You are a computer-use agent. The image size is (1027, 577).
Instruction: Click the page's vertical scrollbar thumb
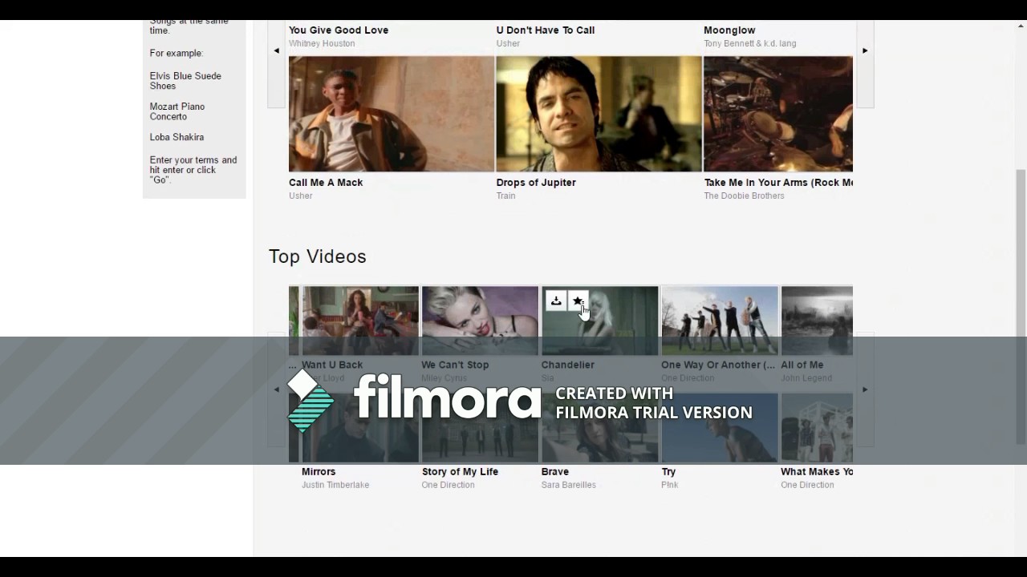tap(1021, 305)
